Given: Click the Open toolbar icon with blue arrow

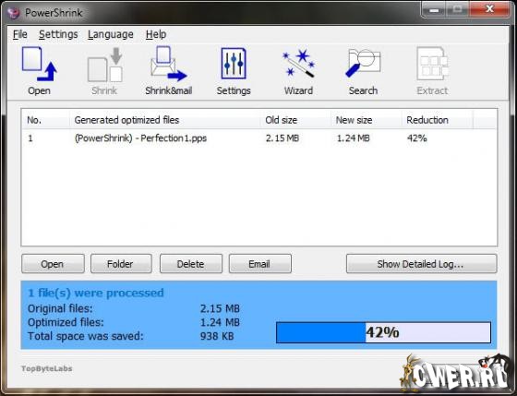Looking at the screenshot, I should tap(39, 71).
